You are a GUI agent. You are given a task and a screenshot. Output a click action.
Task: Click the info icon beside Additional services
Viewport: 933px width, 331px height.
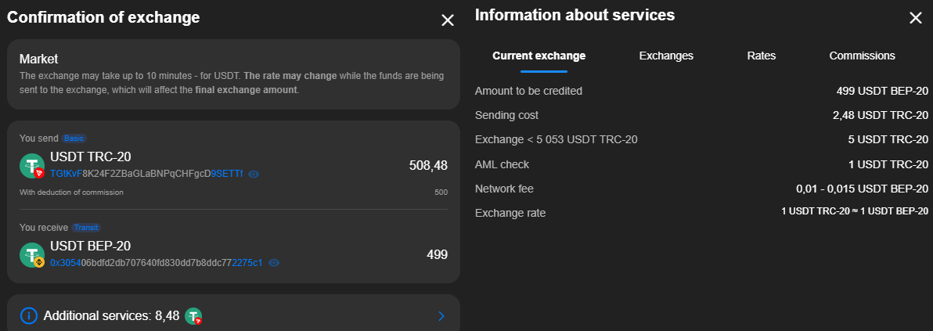28,315
